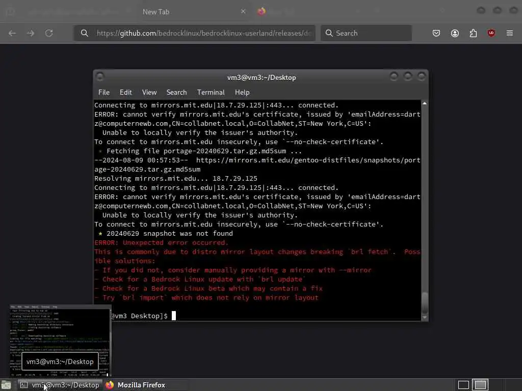Close the New Tab tab
The width and height of the screenshot is (522, 391).
point(243,11)
